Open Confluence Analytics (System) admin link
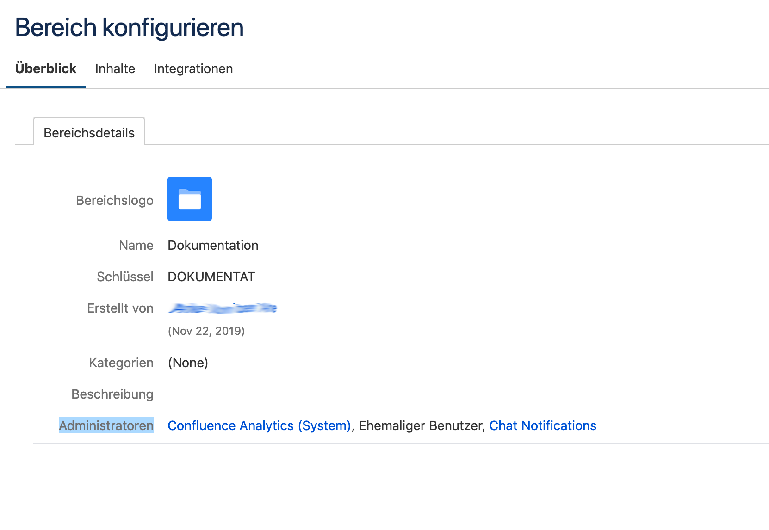This screenshot has width=769, height=530. tap(259, 425)
